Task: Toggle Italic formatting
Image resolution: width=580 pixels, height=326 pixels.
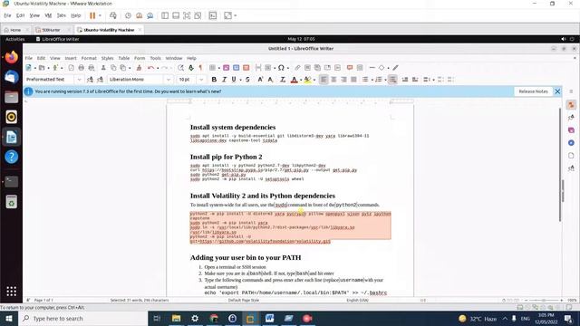Action: (224, 80)
